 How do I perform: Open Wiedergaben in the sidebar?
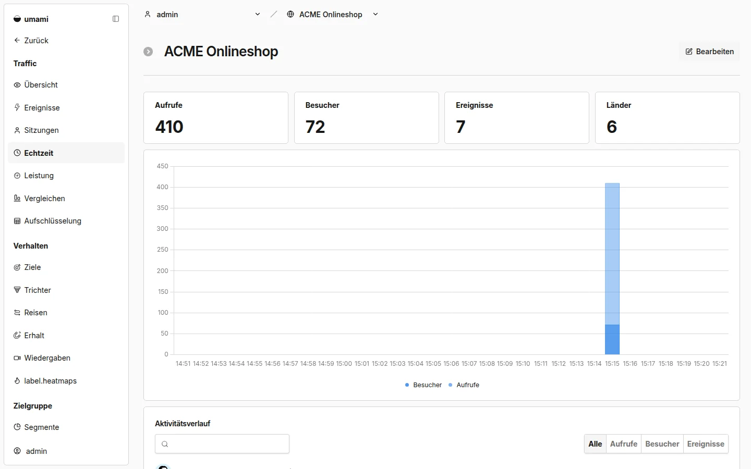point(66,358)
